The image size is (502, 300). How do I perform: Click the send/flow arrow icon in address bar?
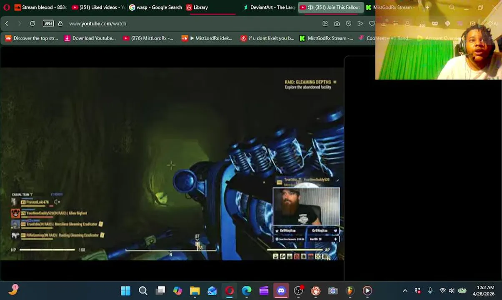coord(360,23)
